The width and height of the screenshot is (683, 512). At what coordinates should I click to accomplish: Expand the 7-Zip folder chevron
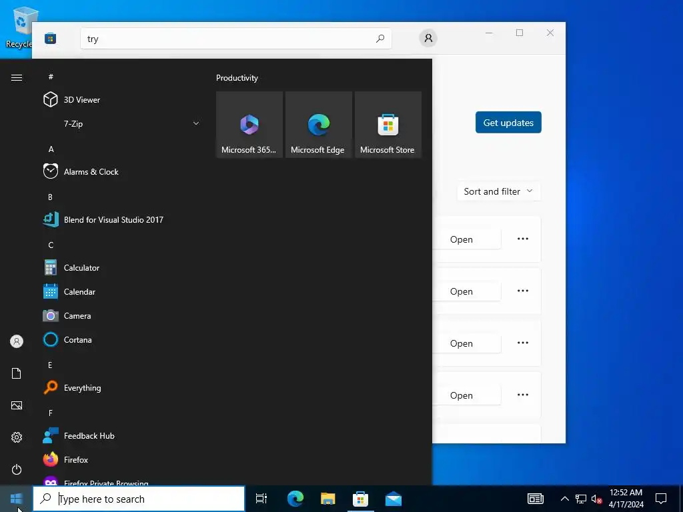196,123
